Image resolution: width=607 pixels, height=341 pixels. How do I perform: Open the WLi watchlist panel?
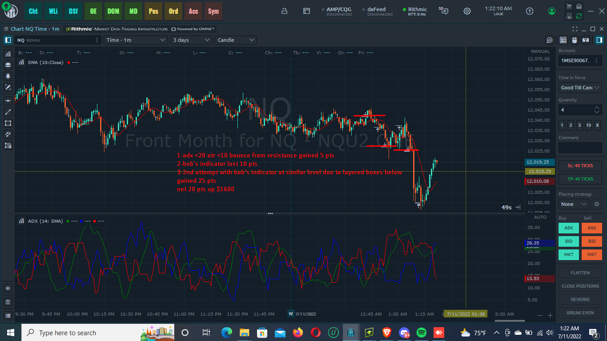coord(53,11)
